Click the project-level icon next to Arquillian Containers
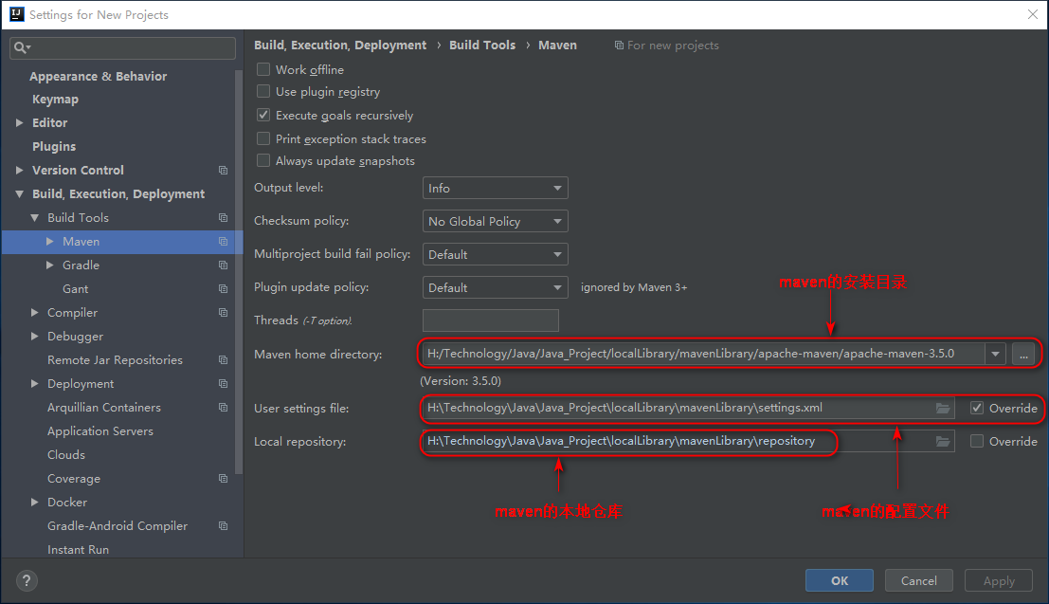Screen dimensions: 1049x604 tap(224, 407)
